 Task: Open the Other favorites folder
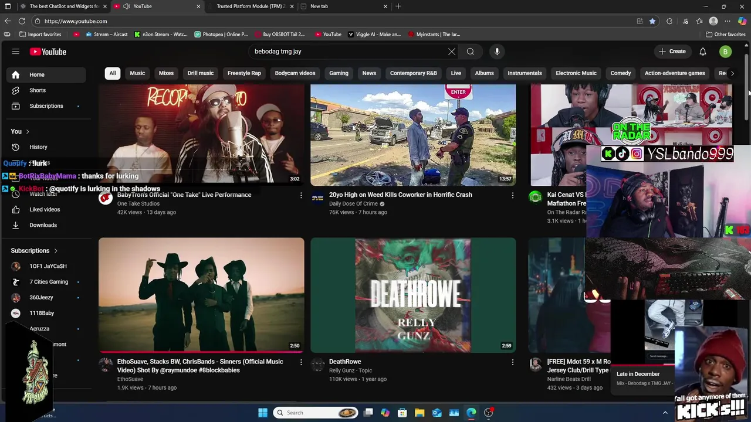click(x=725, y=35)
